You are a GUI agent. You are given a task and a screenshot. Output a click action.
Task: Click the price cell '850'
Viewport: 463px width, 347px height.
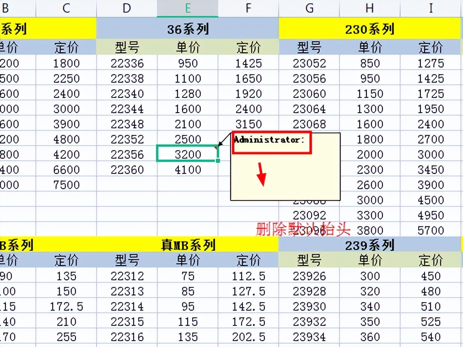coord(370,63)
